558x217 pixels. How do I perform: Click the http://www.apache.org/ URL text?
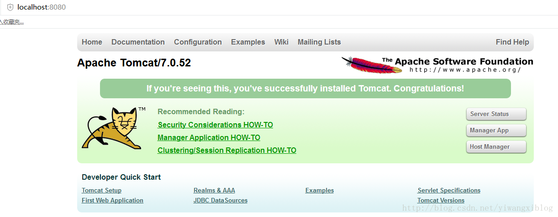(x=465, y=70)
